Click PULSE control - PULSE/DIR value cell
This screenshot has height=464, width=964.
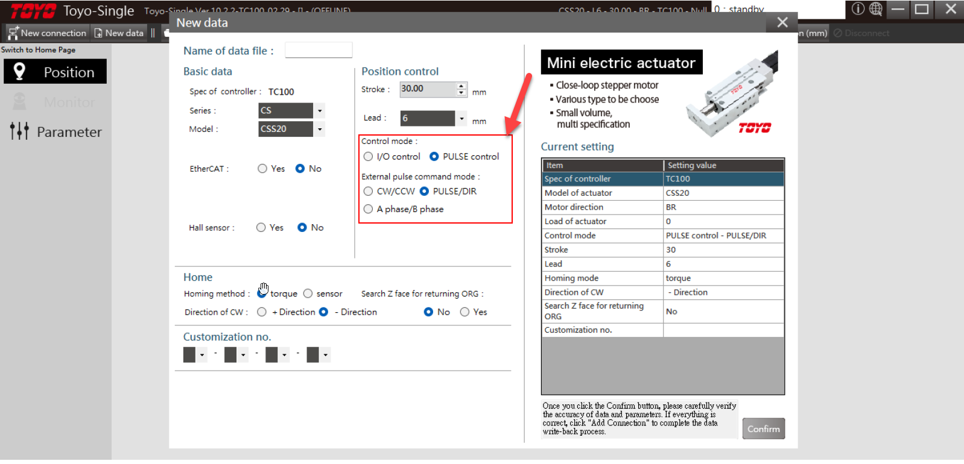point(724,236)
